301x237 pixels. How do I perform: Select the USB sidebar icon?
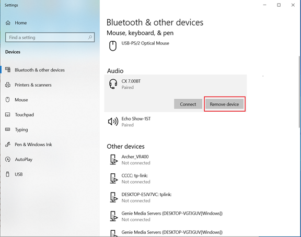click(x=8, y=174)
